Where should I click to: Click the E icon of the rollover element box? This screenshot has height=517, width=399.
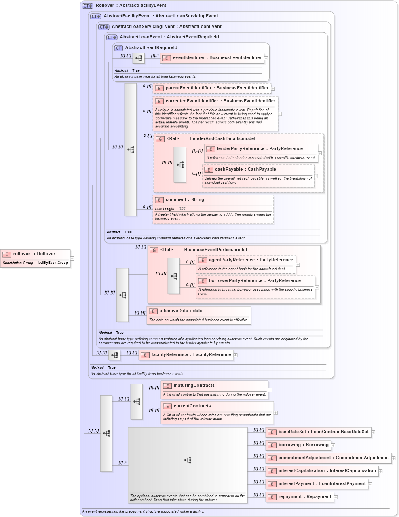6,254
